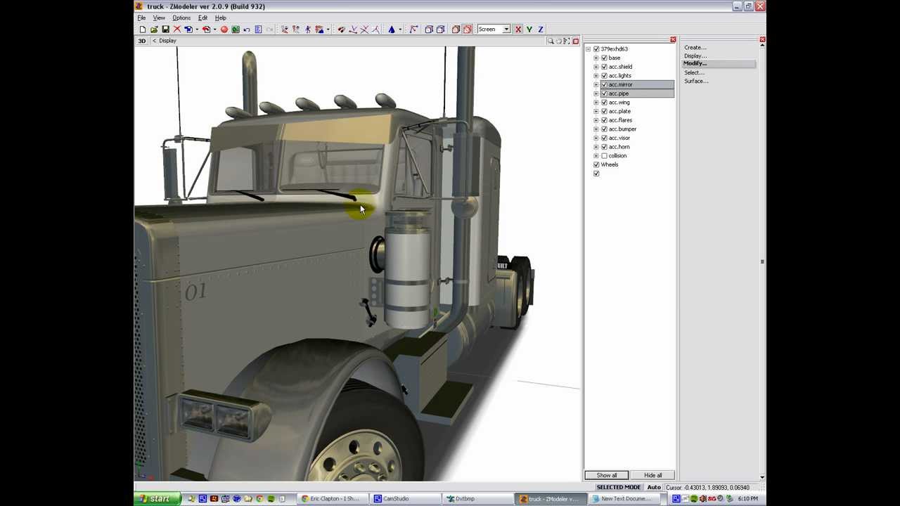Click the New document toolbar icon

click(143, 30)
